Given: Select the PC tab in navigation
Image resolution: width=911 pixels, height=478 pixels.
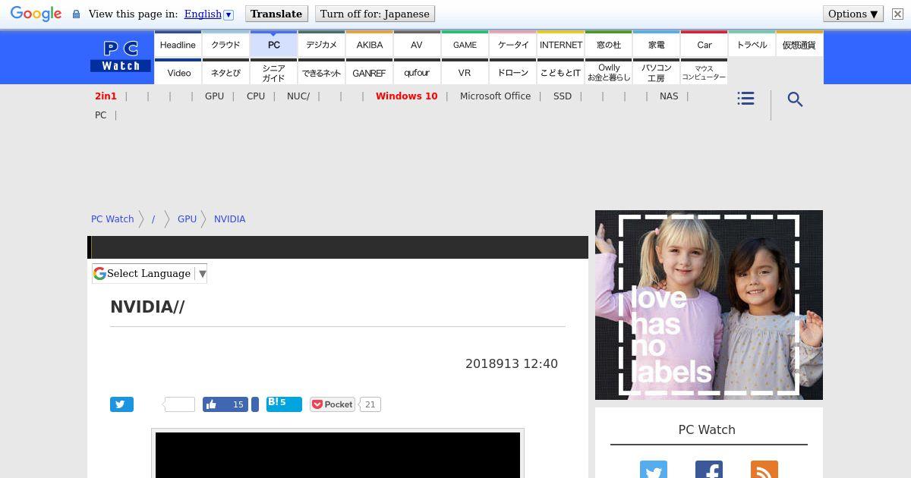Looking at the screenshot, I should (273, 45).
